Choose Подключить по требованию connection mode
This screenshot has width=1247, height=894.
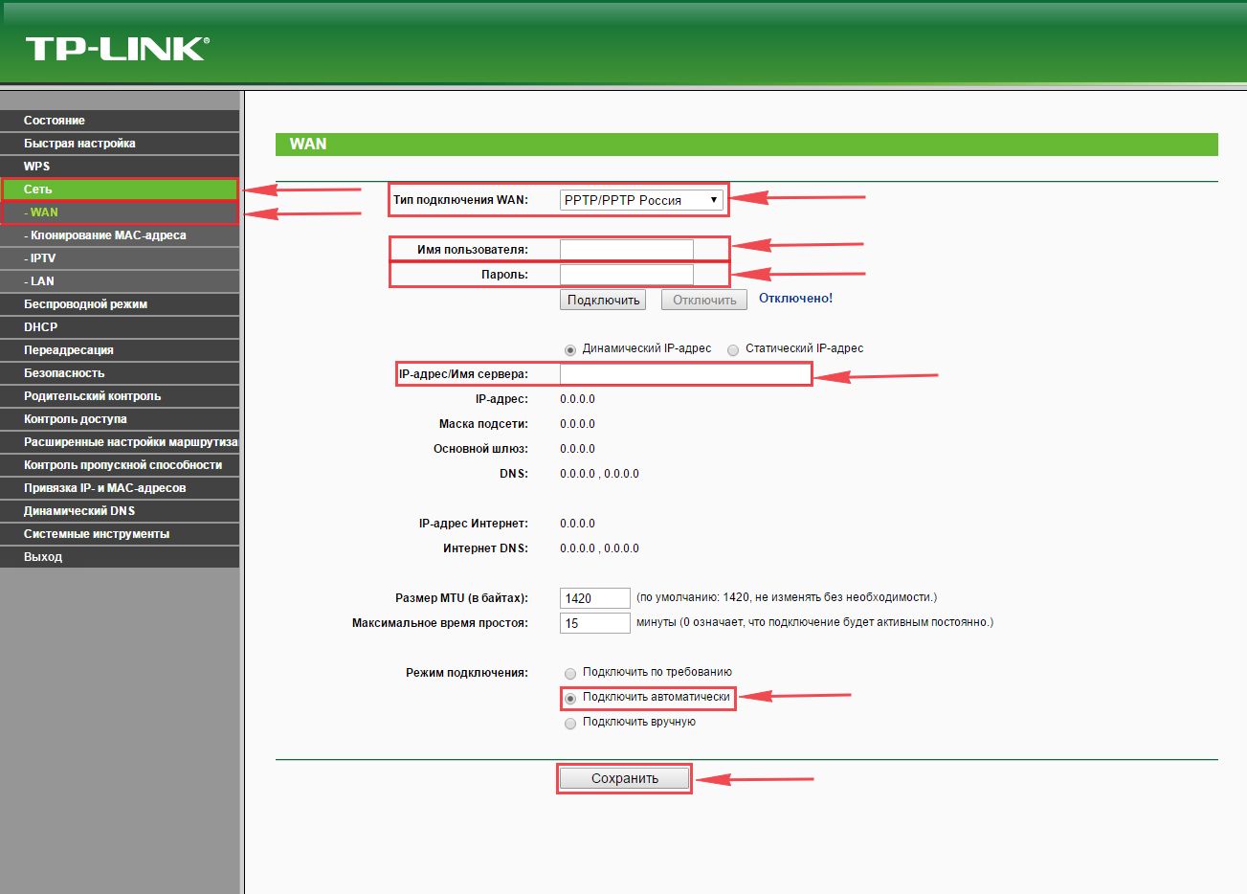(570, 673)
